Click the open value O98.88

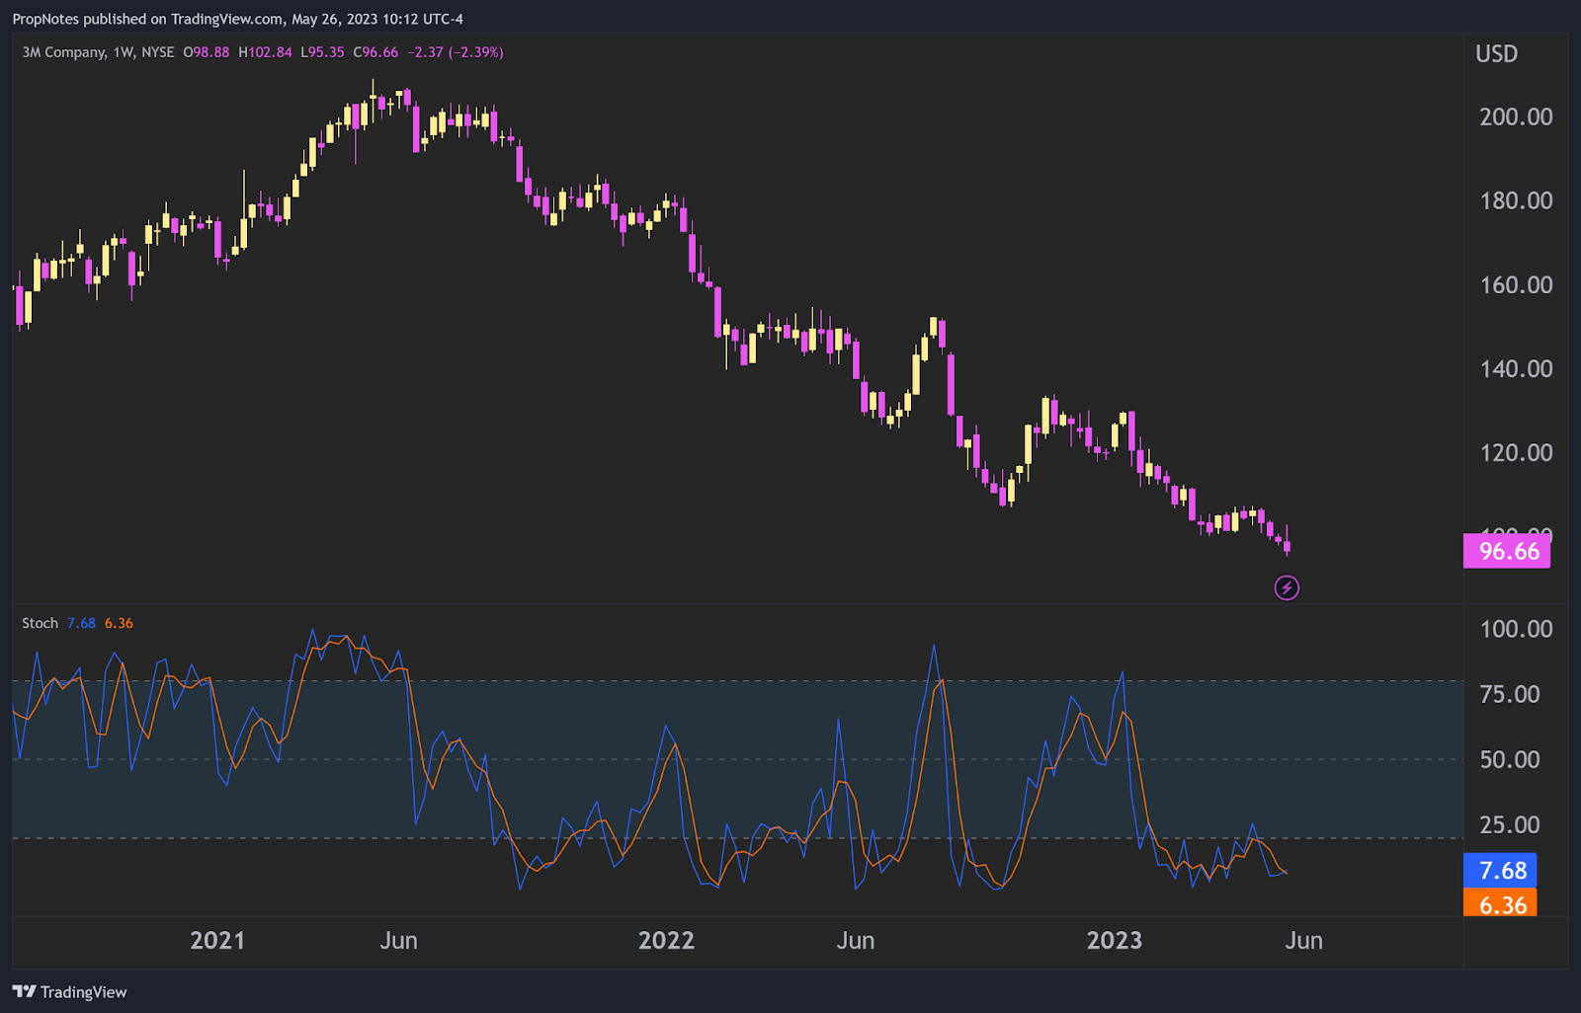206,52
